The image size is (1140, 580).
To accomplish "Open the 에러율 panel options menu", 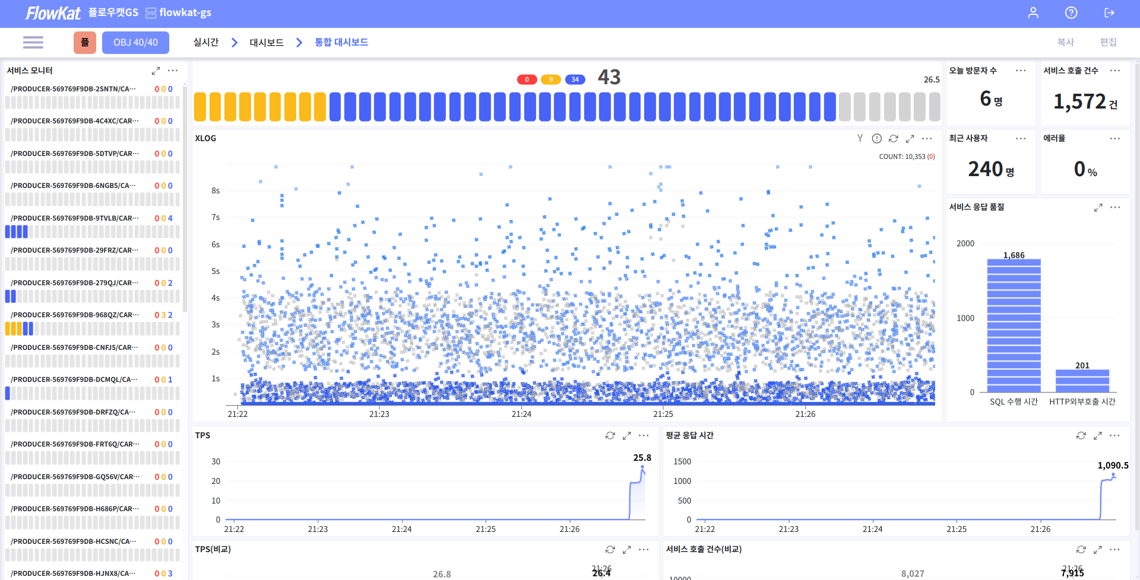I will click(x=1115, y=138).
